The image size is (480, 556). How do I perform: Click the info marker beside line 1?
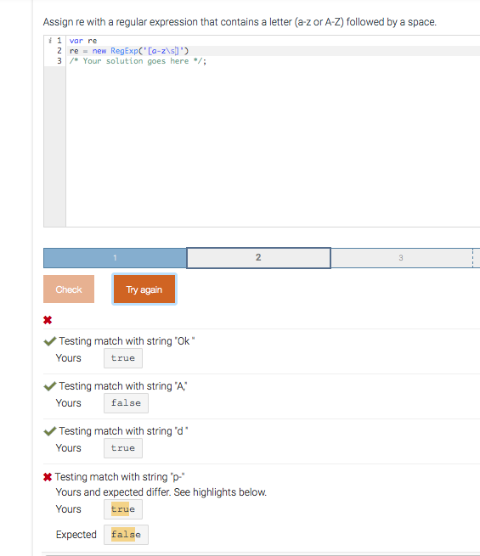(x=50, y=41)
